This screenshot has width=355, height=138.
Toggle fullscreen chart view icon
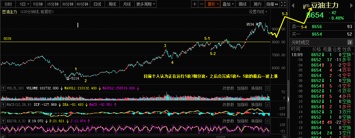point(283,4)
